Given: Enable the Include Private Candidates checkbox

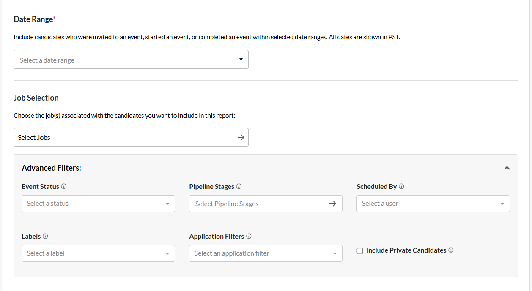Looking at the screenshot, I should click(360, 251).
